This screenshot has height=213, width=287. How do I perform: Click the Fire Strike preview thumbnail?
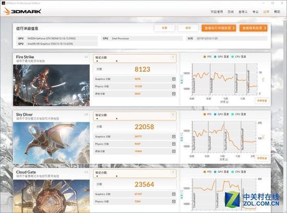click(x=52, y=85)
